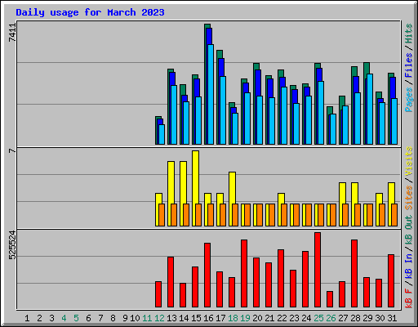
Task: Click day 25 on the x-axis
Action: pyautogui.click(x=318, y=318)
